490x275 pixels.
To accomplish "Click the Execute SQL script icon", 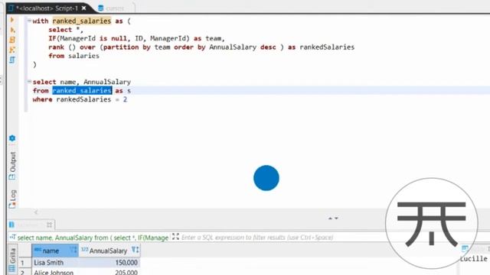I will pyautogui.click(x=12, y=40).
